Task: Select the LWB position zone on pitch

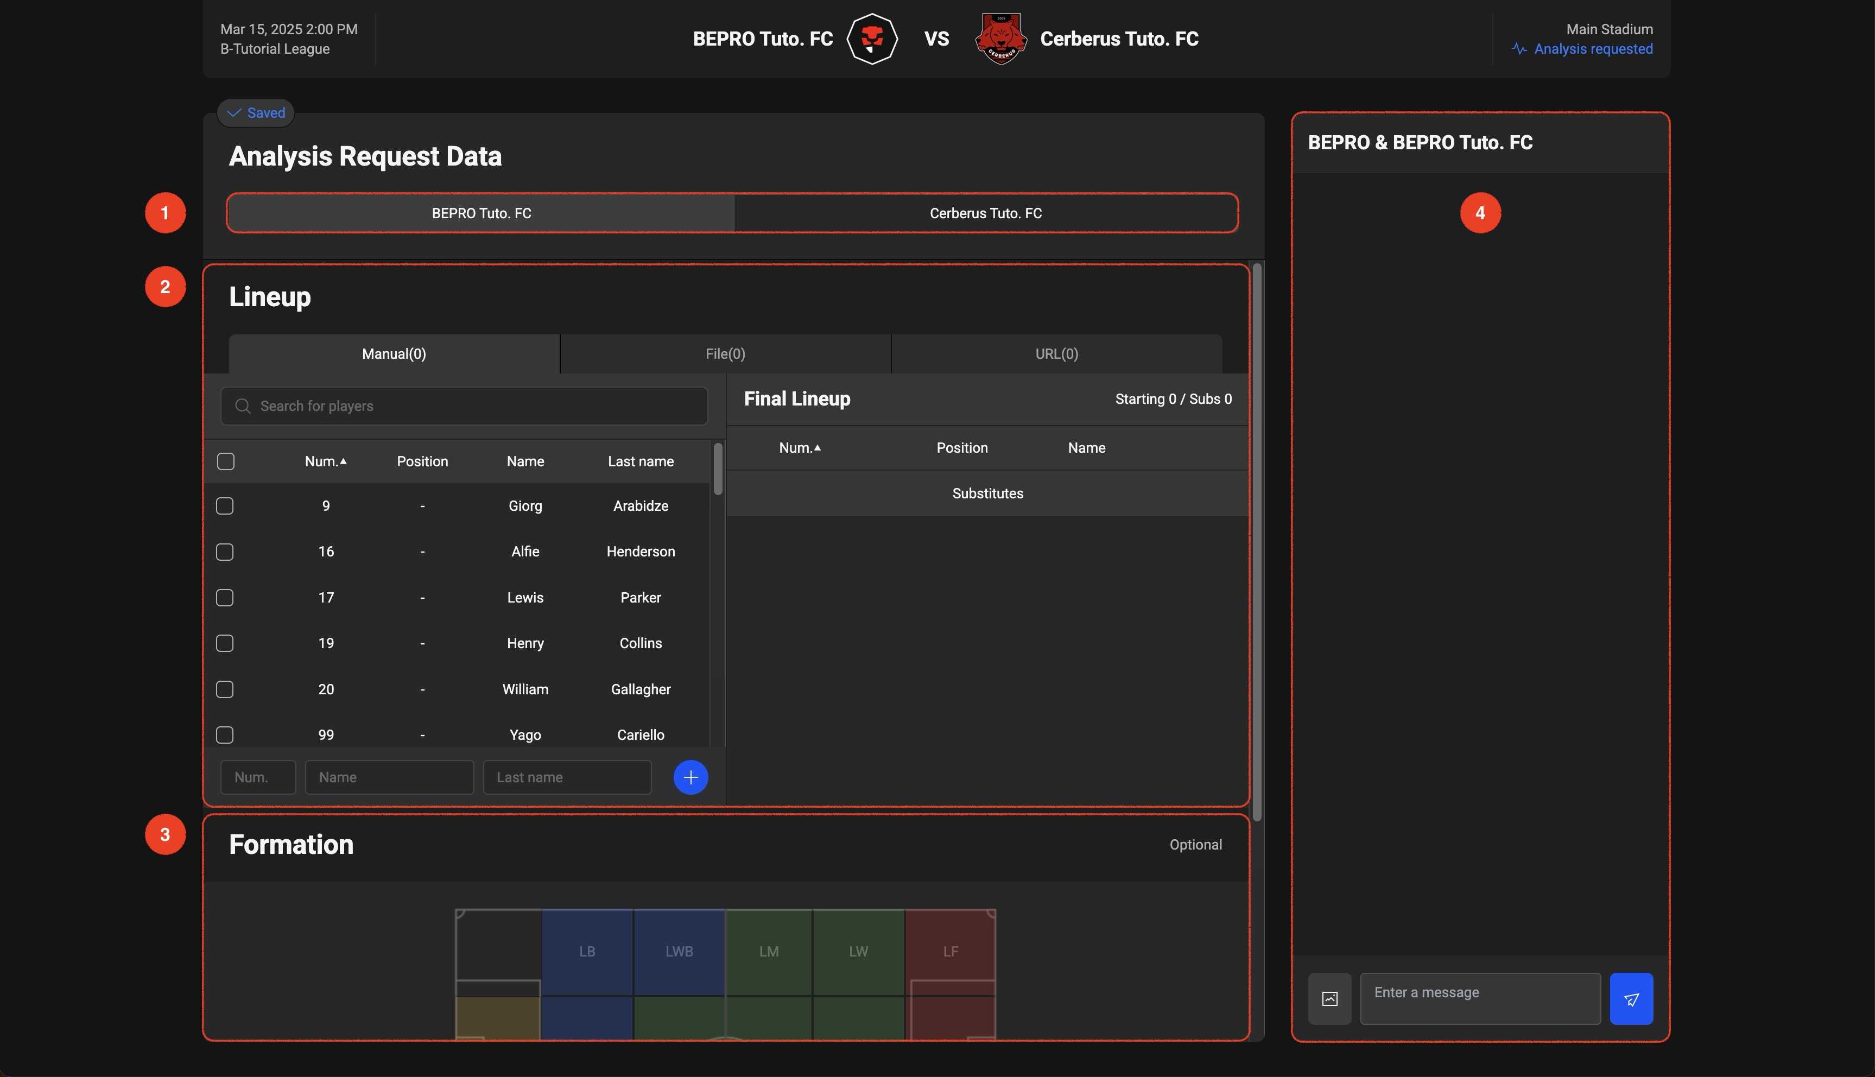Action: coord(678,951)
